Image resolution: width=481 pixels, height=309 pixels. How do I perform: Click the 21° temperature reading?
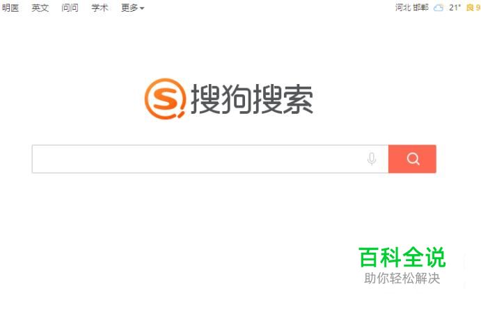pyautogui.click(x=455, y=8)
